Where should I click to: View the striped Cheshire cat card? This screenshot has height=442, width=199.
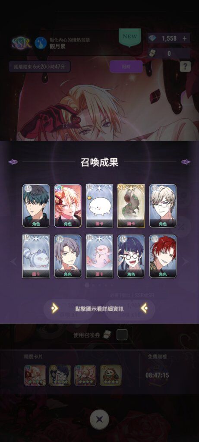tap(36, 256)
